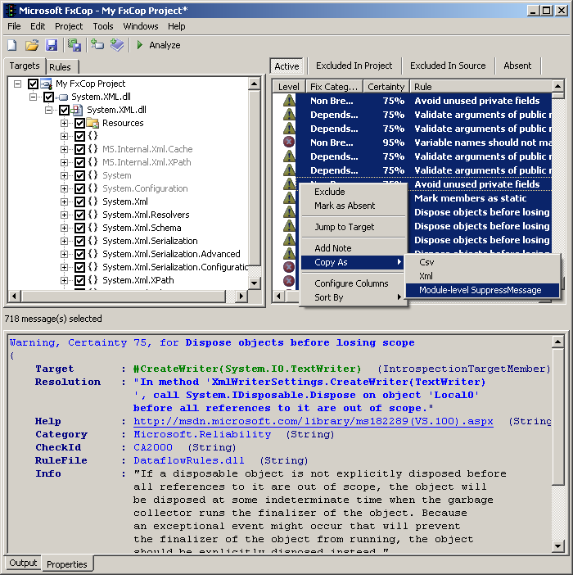The height and width of the screenshot is (575, 573).
Task: Uncheck the Resources checkbox
Action: (79, 123)
